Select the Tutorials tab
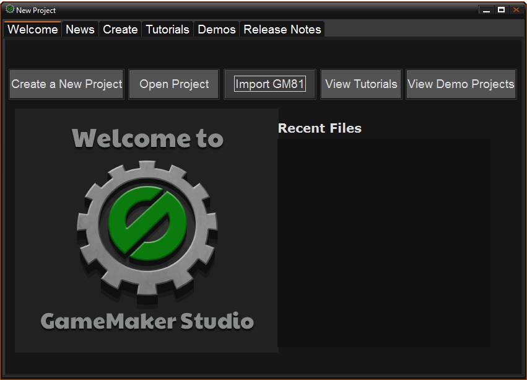527x380 pixels. point(167,29)
